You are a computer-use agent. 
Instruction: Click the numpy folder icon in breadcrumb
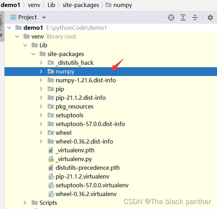(108, 5)
